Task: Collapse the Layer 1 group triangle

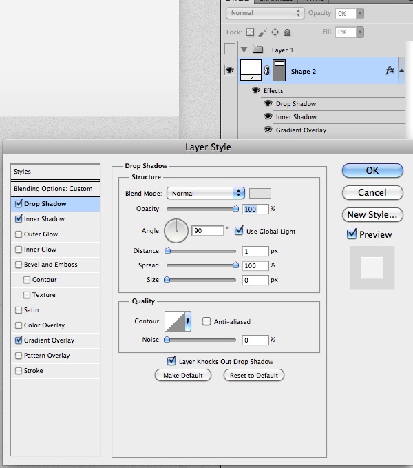Action: coord(244,50)
